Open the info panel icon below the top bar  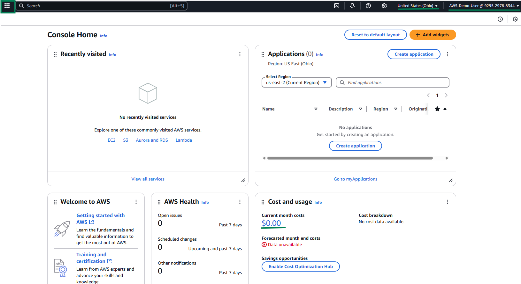click(500, 19)
